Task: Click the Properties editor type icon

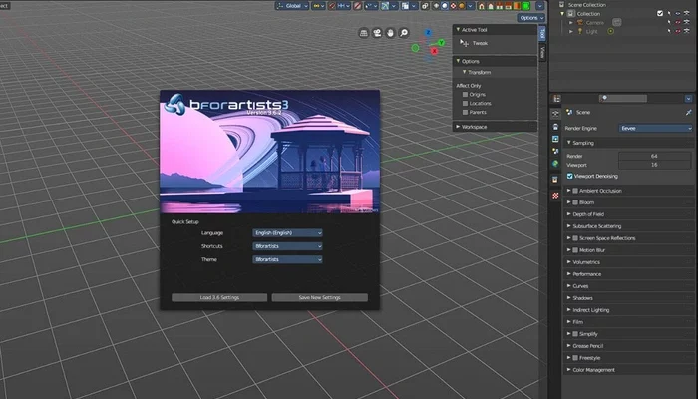Action: (556, 99)
